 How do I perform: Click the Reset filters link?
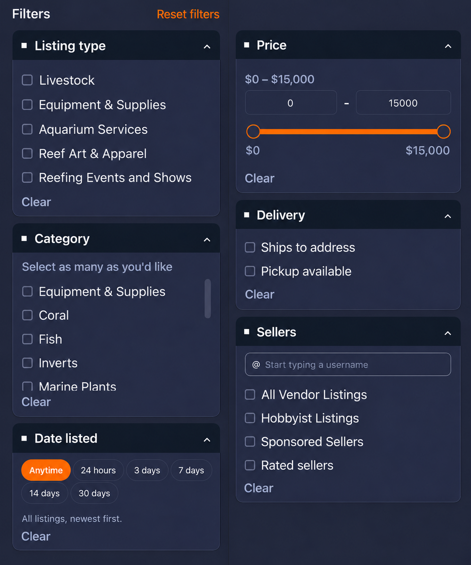(188, 14)
